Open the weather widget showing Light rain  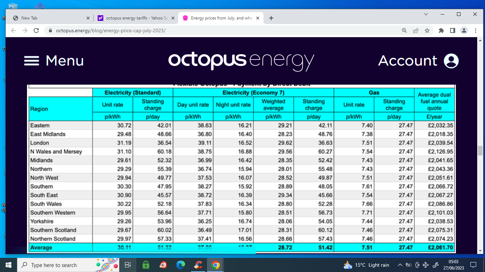click(x=366, y=265)
